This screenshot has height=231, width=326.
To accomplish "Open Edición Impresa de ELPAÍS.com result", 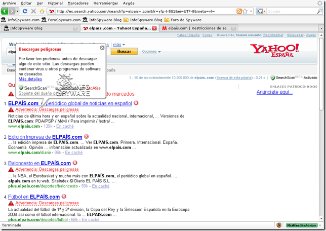I will tap(45, 137).
